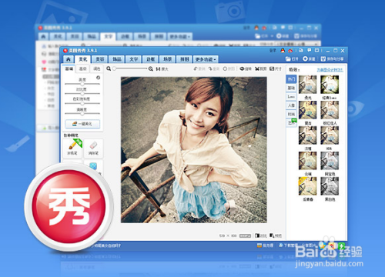385x277 pixels.
Task: Click the zoom in magnifier icon
Action: [151, 68]
